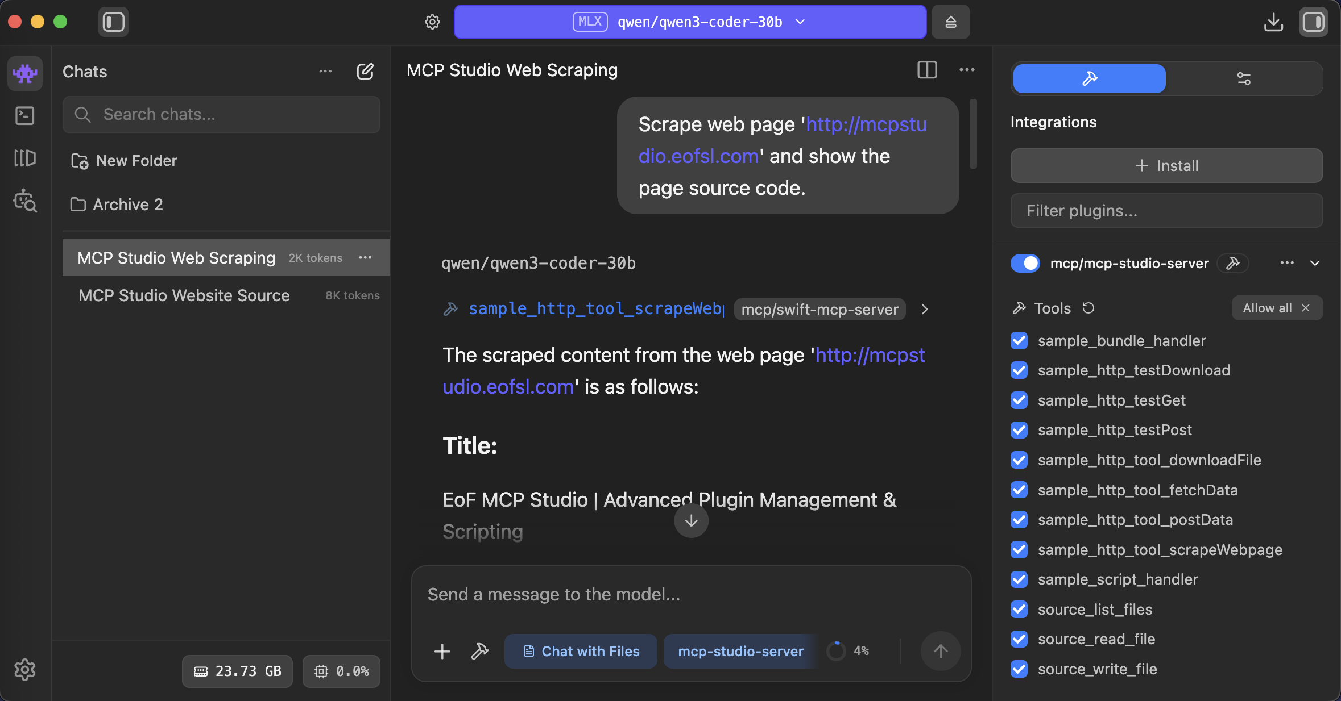Switch to the settings sliders tab
The height and width of the screenshot is (701, 1341).
click(x=1244, y=78)
